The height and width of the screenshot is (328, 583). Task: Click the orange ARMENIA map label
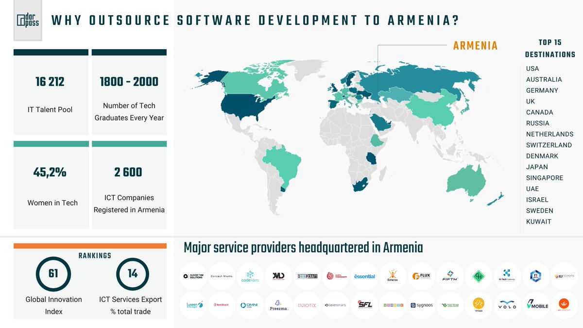[x=475, y=46]
